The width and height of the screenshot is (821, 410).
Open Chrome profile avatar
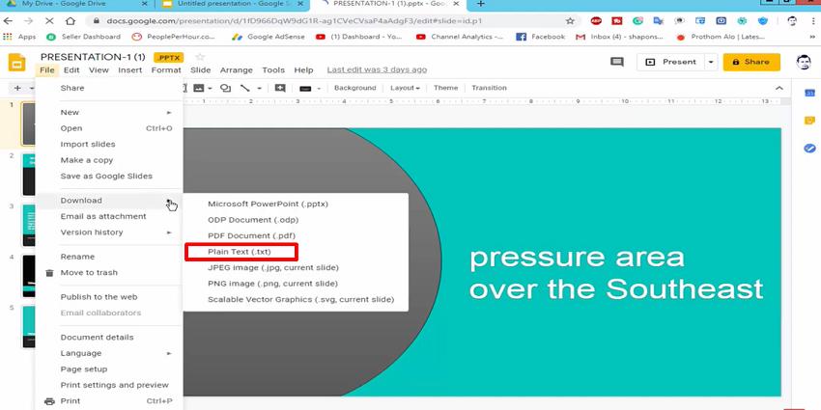[x=792, y=21]
